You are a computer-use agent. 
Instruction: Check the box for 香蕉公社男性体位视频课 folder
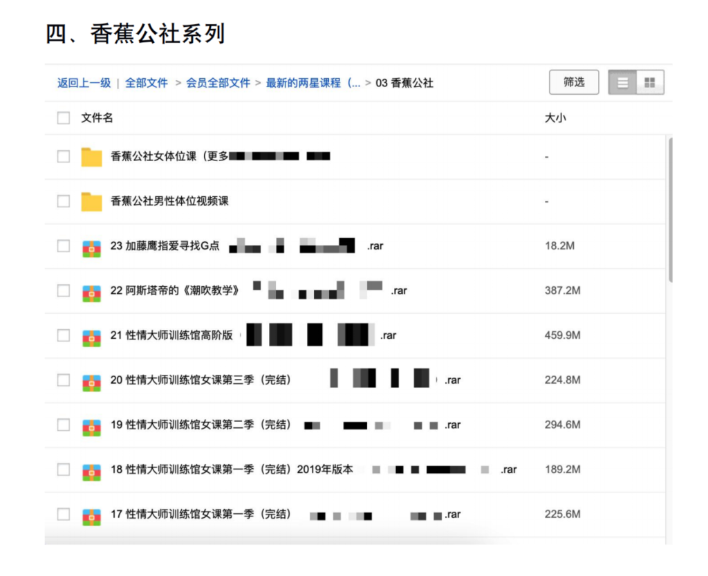point(64,201)
